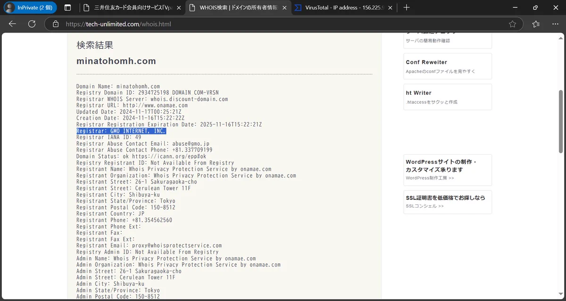This screenshot has height=301, width=566.
Task: Click the Admin City: Shibuya-ku line
Action: [110, 284]
